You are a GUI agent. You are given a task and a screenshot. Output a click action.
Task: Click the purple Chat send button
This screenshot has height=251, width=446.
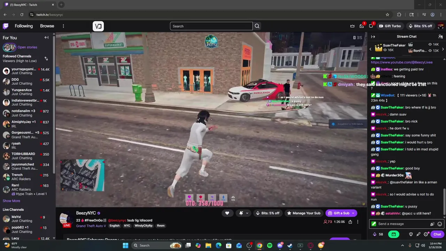pos(437,234)
